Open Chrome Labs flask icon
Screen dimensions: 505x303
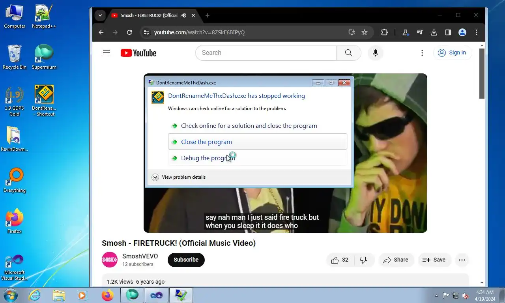pyautogui.click(x=405, y=32)
